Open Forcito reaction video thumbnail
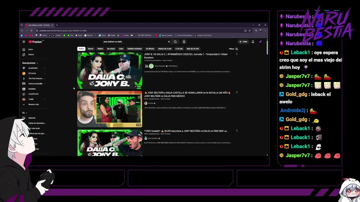This screenshot has height=202, width=360. 110,109
